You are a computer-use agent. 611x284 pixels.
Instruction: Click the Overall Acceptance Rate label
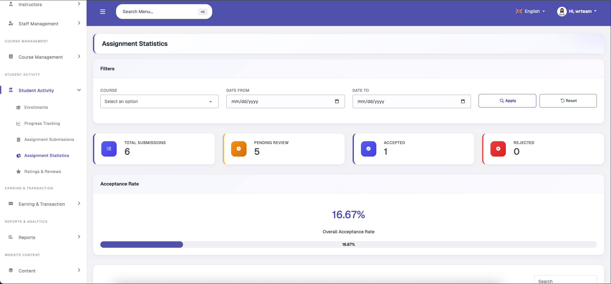tap(348, 232)
